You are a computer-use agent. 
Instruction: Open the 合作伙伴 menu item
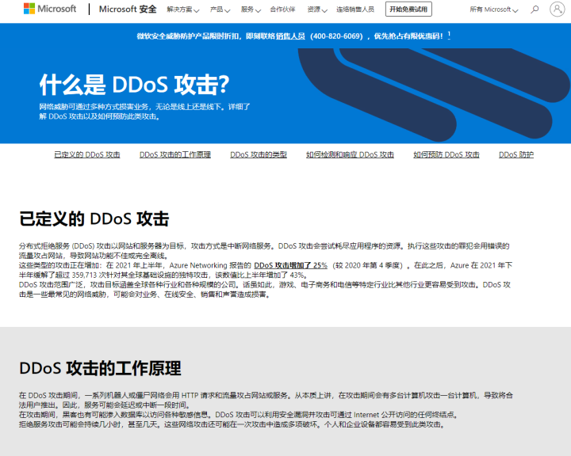pos(282,9)
